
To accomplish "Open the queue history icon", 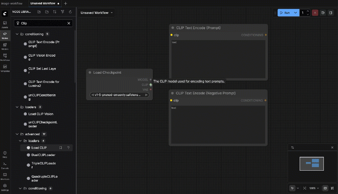I will click(323, 13).
